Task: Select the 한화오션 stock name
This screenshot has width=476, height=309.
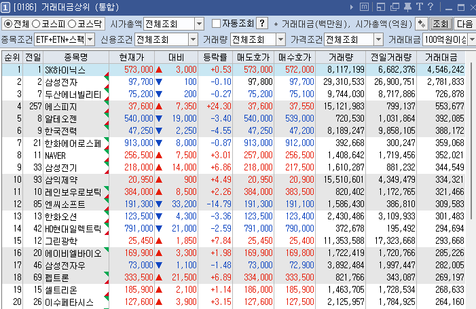Action: pyautogui.click(x=60, y=217)
